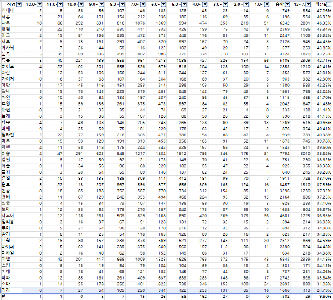Select the 카데나 job name cell
Screen dimensions: 333x300
point(12,11)
